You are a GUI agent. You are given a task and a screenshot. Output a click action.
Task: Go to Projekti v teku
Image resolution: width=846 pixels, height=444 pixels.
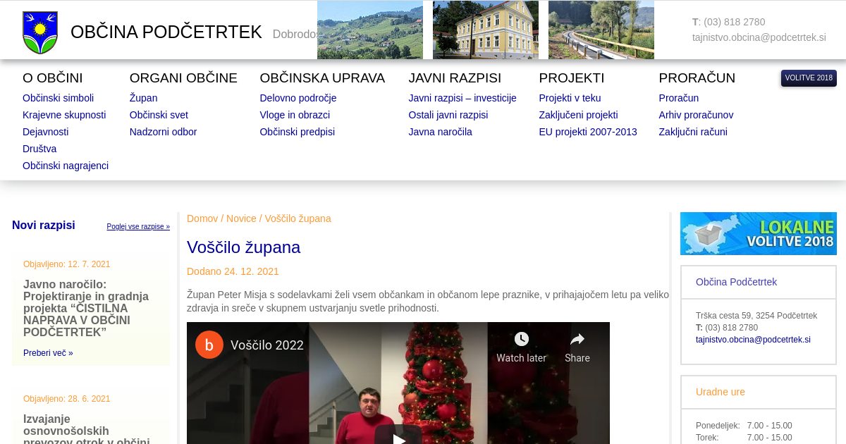pyautogui.click(x=570, y=98)
